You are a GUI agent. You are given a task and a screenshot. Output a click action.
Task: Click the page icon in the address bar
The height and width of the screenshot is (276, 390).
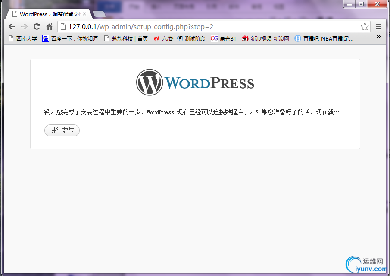(x=63, y=26)
